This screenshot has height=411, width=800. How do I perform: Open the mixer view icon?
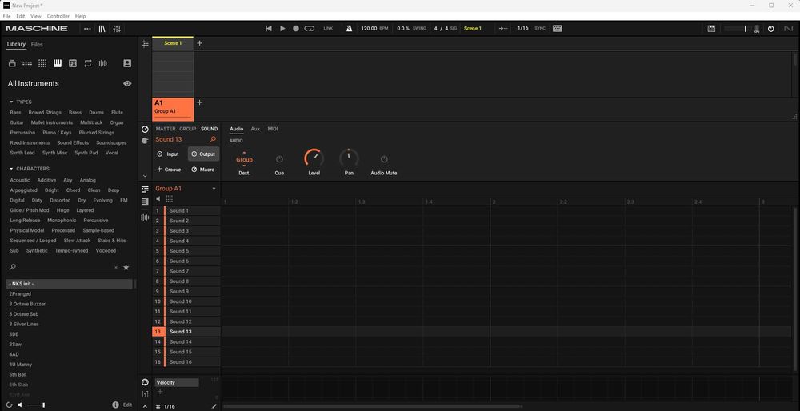point(117,29)
